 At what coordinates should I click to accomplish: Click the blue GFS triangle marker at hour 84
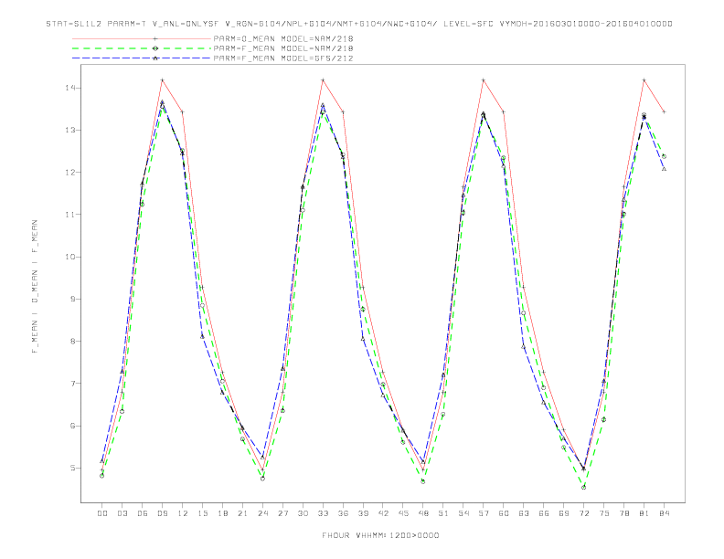(664, 169)
